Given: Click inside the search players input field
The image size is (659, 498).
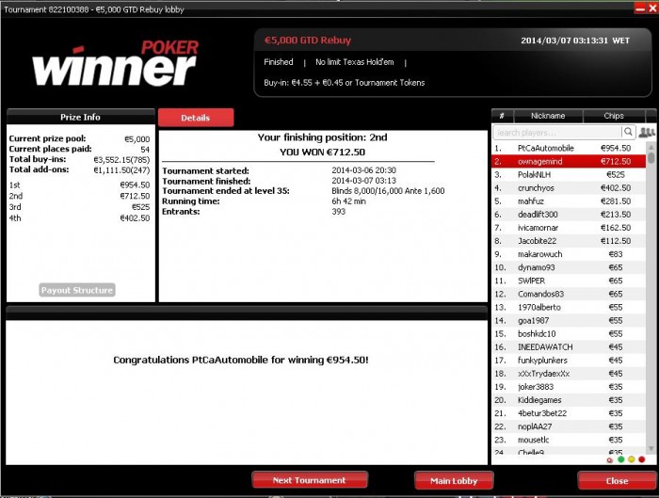Looking at the screenshot, I should [x=557, y=133].
